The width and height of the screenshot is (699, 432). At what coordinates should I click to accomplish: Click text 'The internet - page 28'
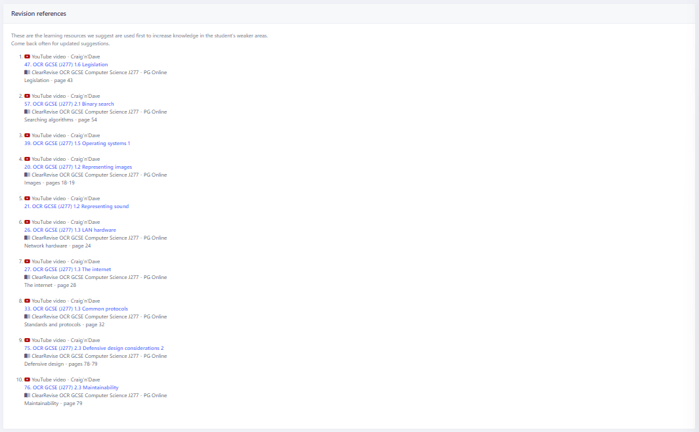click(x=50, y=286)
